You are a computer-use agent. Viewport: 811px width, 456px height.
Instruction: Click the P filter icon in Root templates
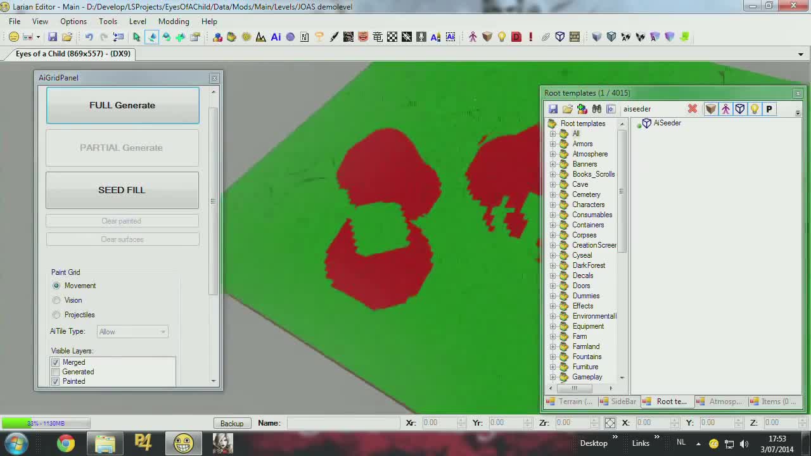tap(769, 109)
